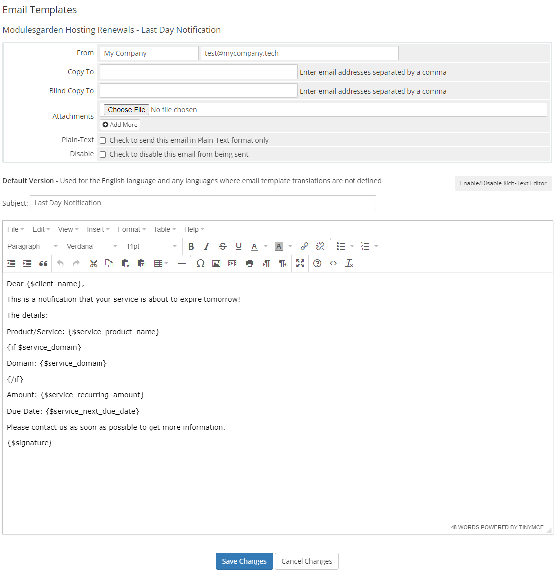The height and width of the screenshot is (581, 555).
Task: Apply blockquote formatting
Action: point(43,263)
